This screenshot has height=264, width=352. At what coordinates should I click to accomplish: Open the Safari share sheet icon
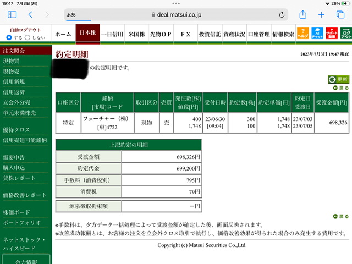303,14
